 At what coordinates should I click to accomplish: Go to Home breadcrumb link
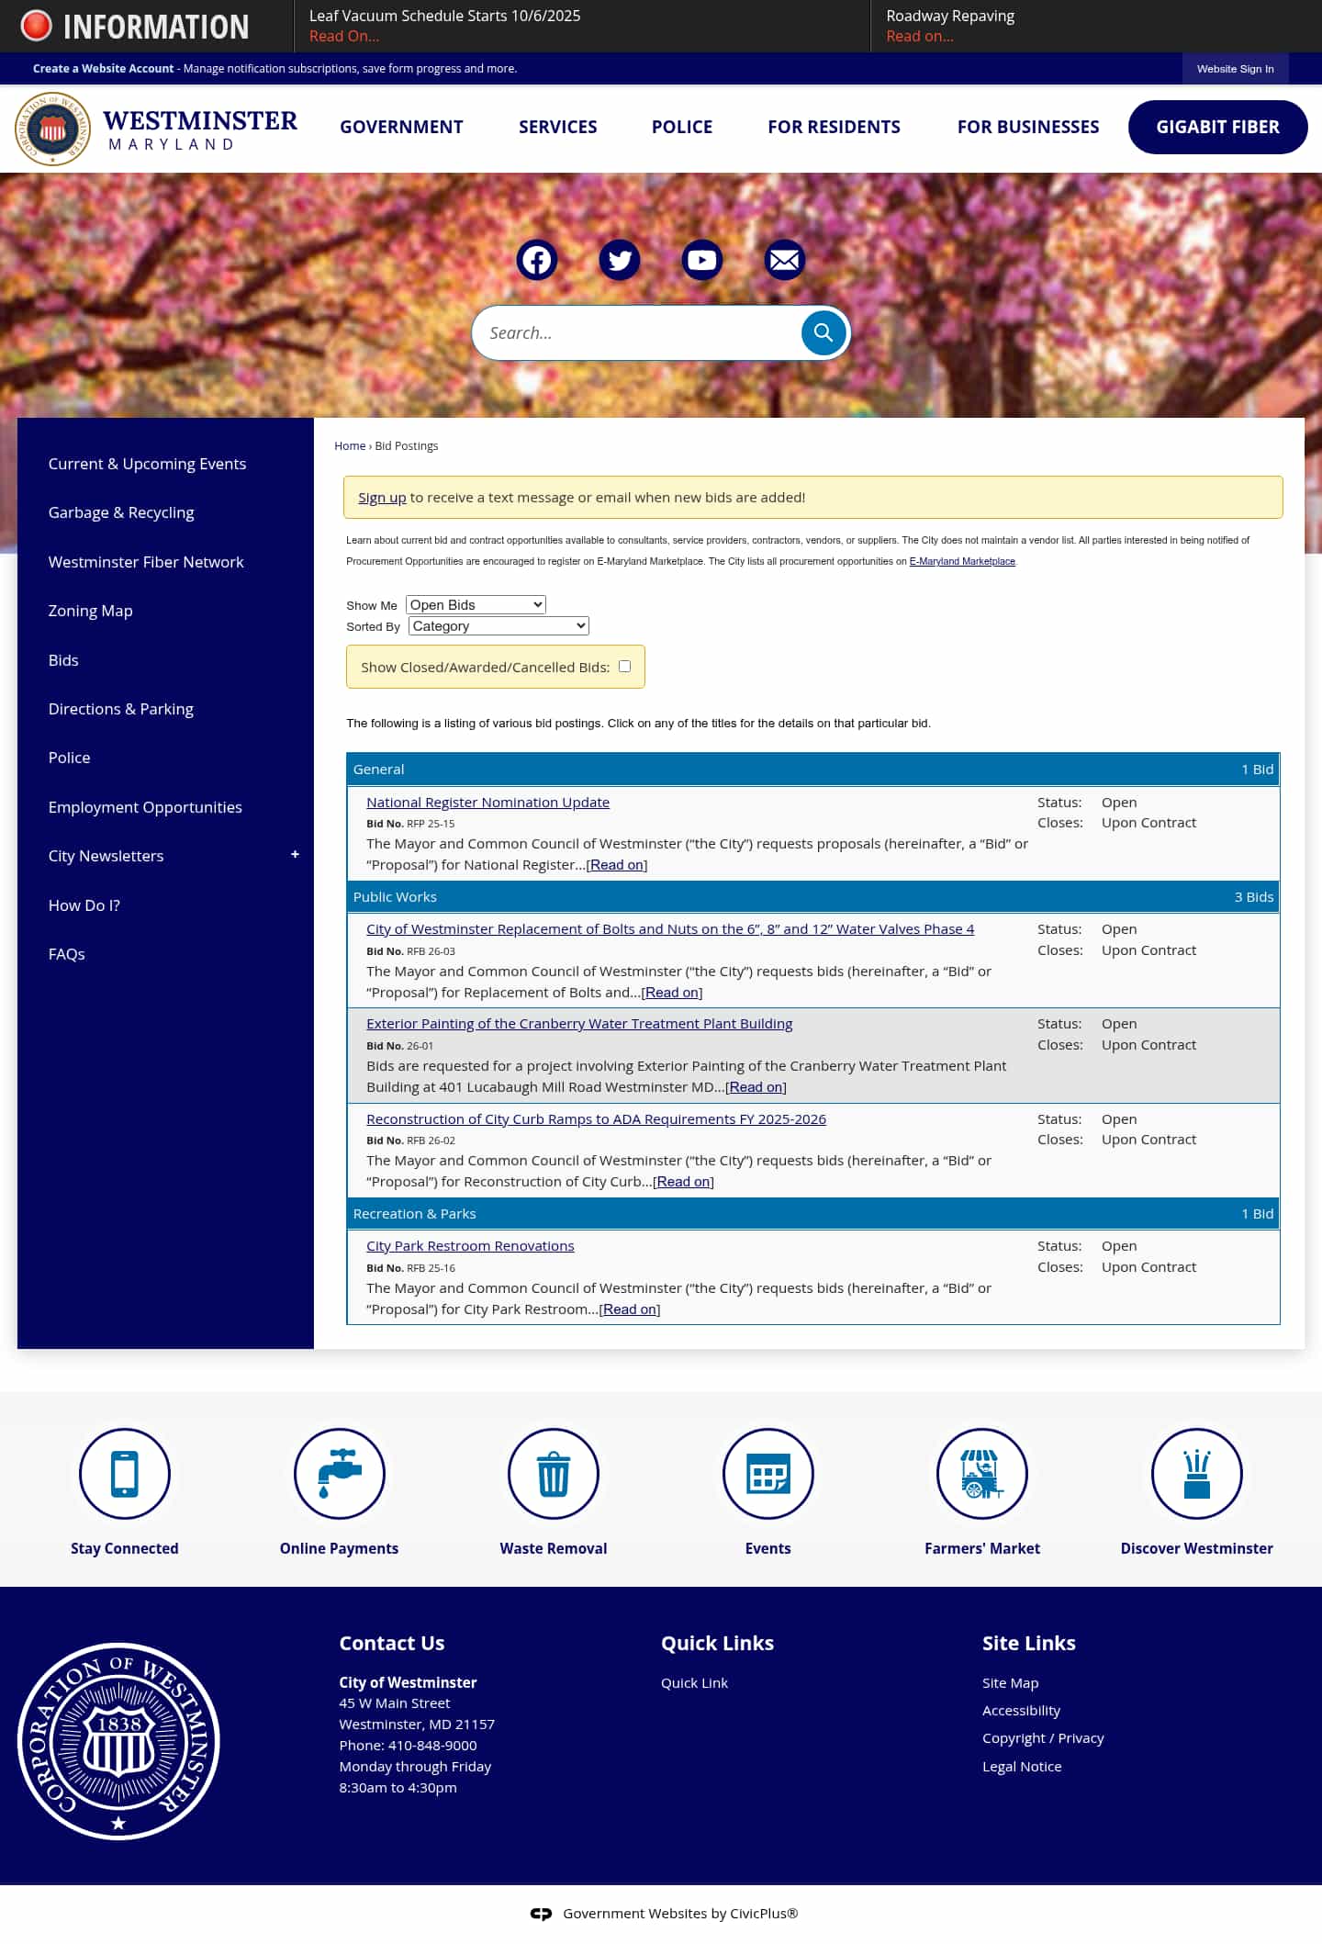pyautogui.click(x=350, y=446)
